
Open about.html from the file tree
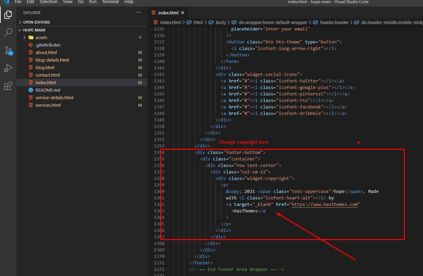coord(46,52)
